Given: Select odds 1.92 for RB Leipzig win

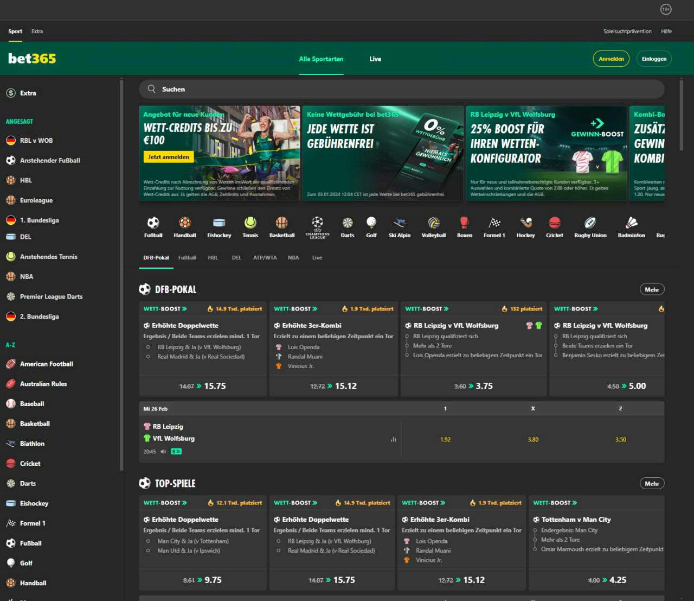Looking at the screenshot, I should (445, 439).
